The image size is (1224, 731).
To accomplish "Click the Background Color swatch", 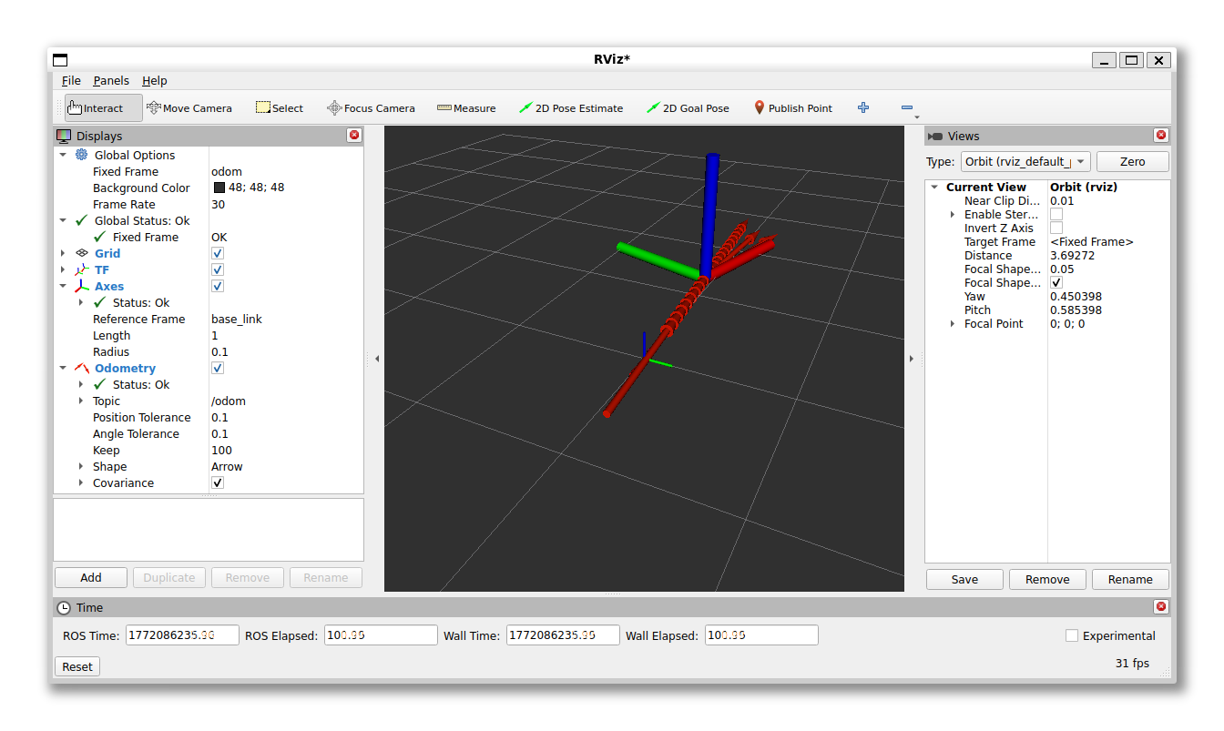I will tap(219, 188).
